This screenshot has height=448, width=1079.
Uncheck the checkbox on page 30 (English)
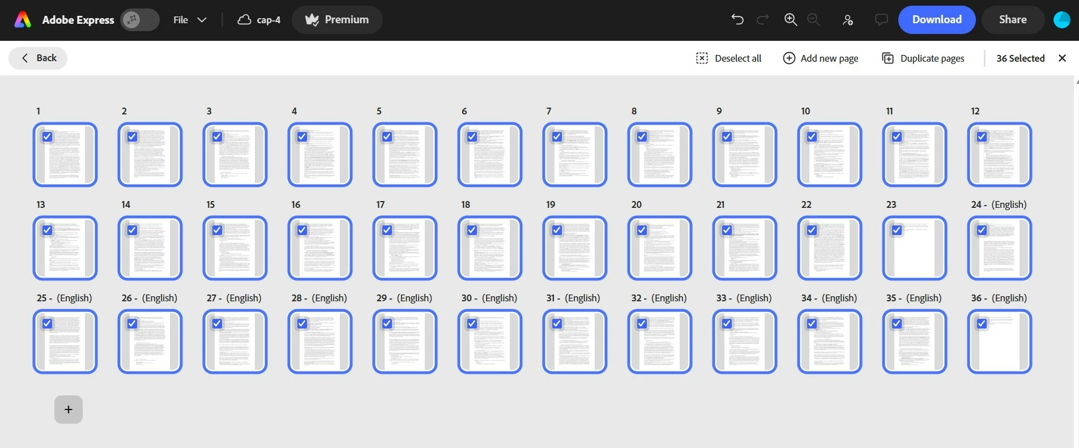coord(472,323)
